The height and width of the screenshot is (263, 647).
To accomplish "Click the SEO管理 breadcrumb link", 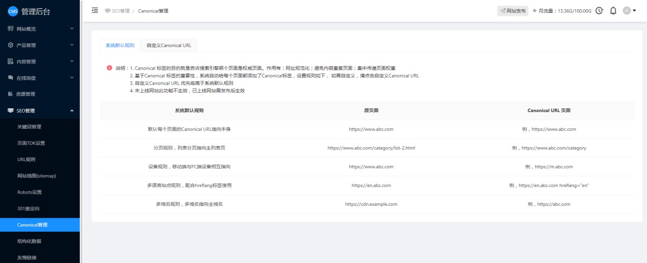I will coord(120,11).
